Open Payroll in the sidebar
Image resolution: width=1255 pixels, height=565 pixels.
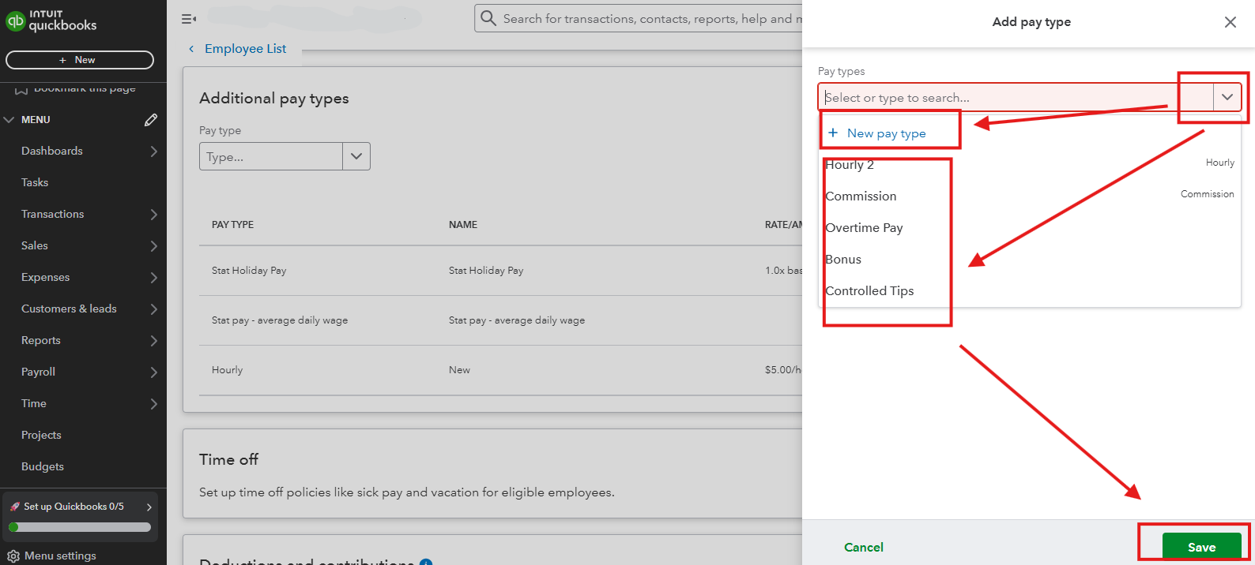coord(38,372)
